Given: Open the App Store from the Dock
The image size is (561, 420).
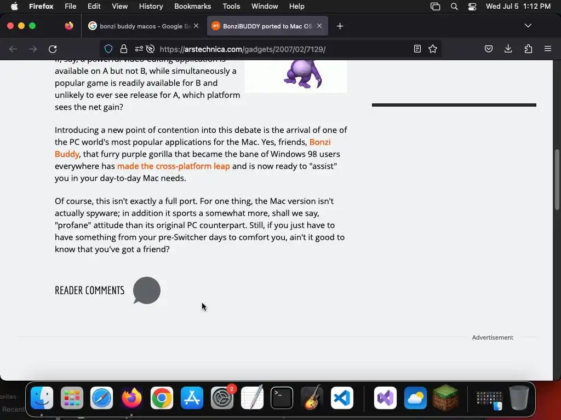Looking at the screenshot, I should tap(192, 398).
